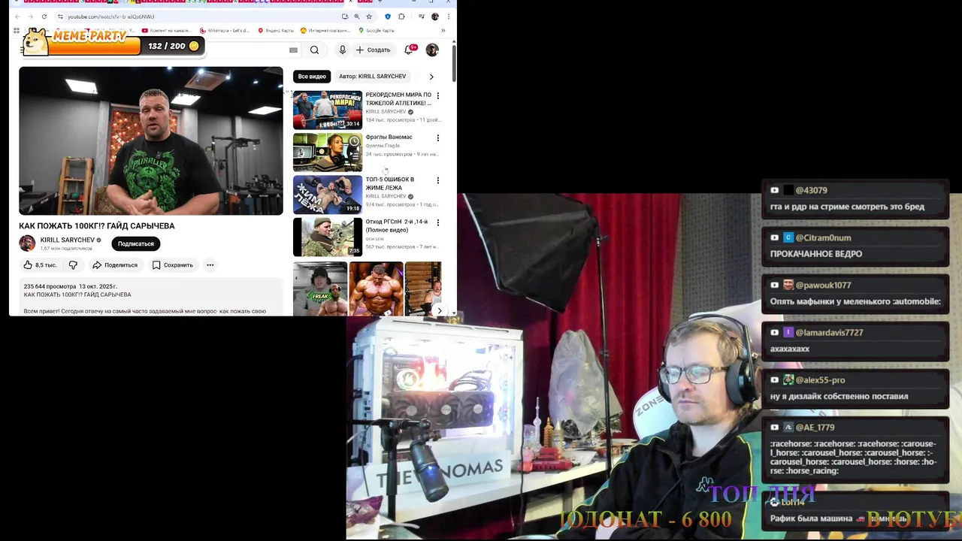Screen dimensions: 962x541
Task: Start voice search with microphone icon
Action: pos(342,50)
